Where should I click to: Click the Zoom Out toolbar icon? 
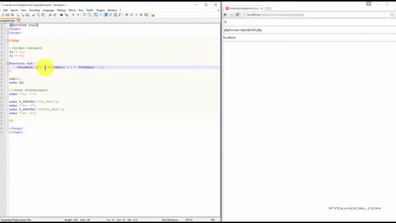[77, 15]
